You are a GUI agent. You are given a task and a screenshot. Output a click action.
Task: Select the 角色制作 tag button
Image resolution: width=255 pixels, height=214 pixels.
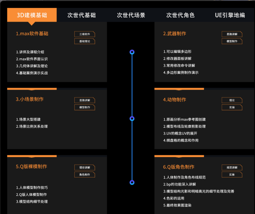pos(84,174)
